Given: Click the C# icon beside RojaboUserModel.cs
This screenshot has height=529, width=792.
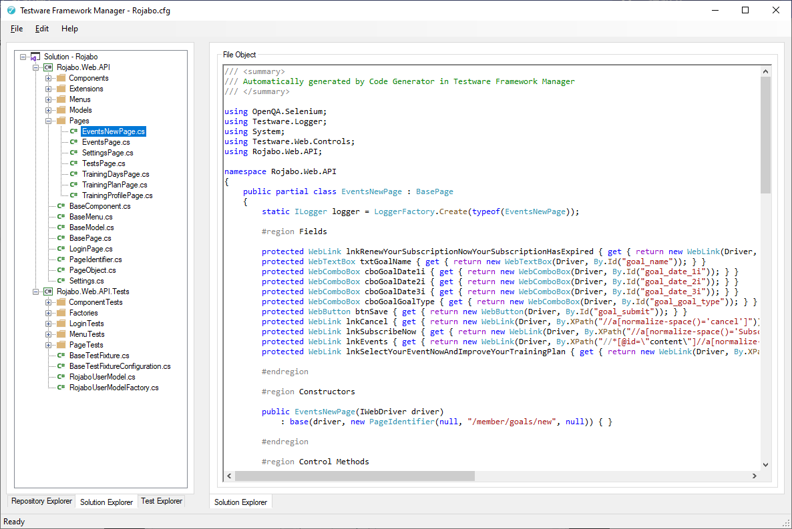Looking at the screenshot, I should (x=61, y=376).
